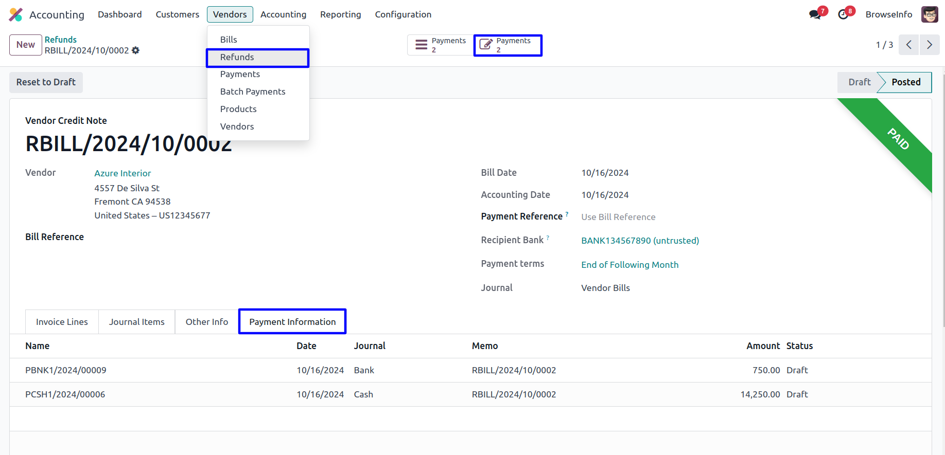The image size is (945, 455).
Task: Click the Payments smart button with list icon
Action: pyautogui.click(x=441, y=45)
